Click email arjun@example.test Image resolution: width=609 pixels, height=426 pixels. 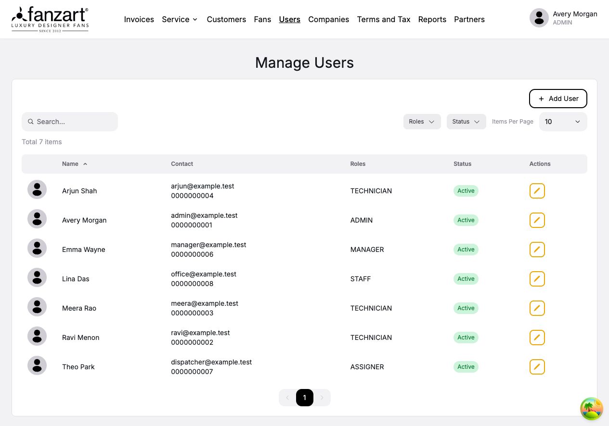click(x=203, y=186)
